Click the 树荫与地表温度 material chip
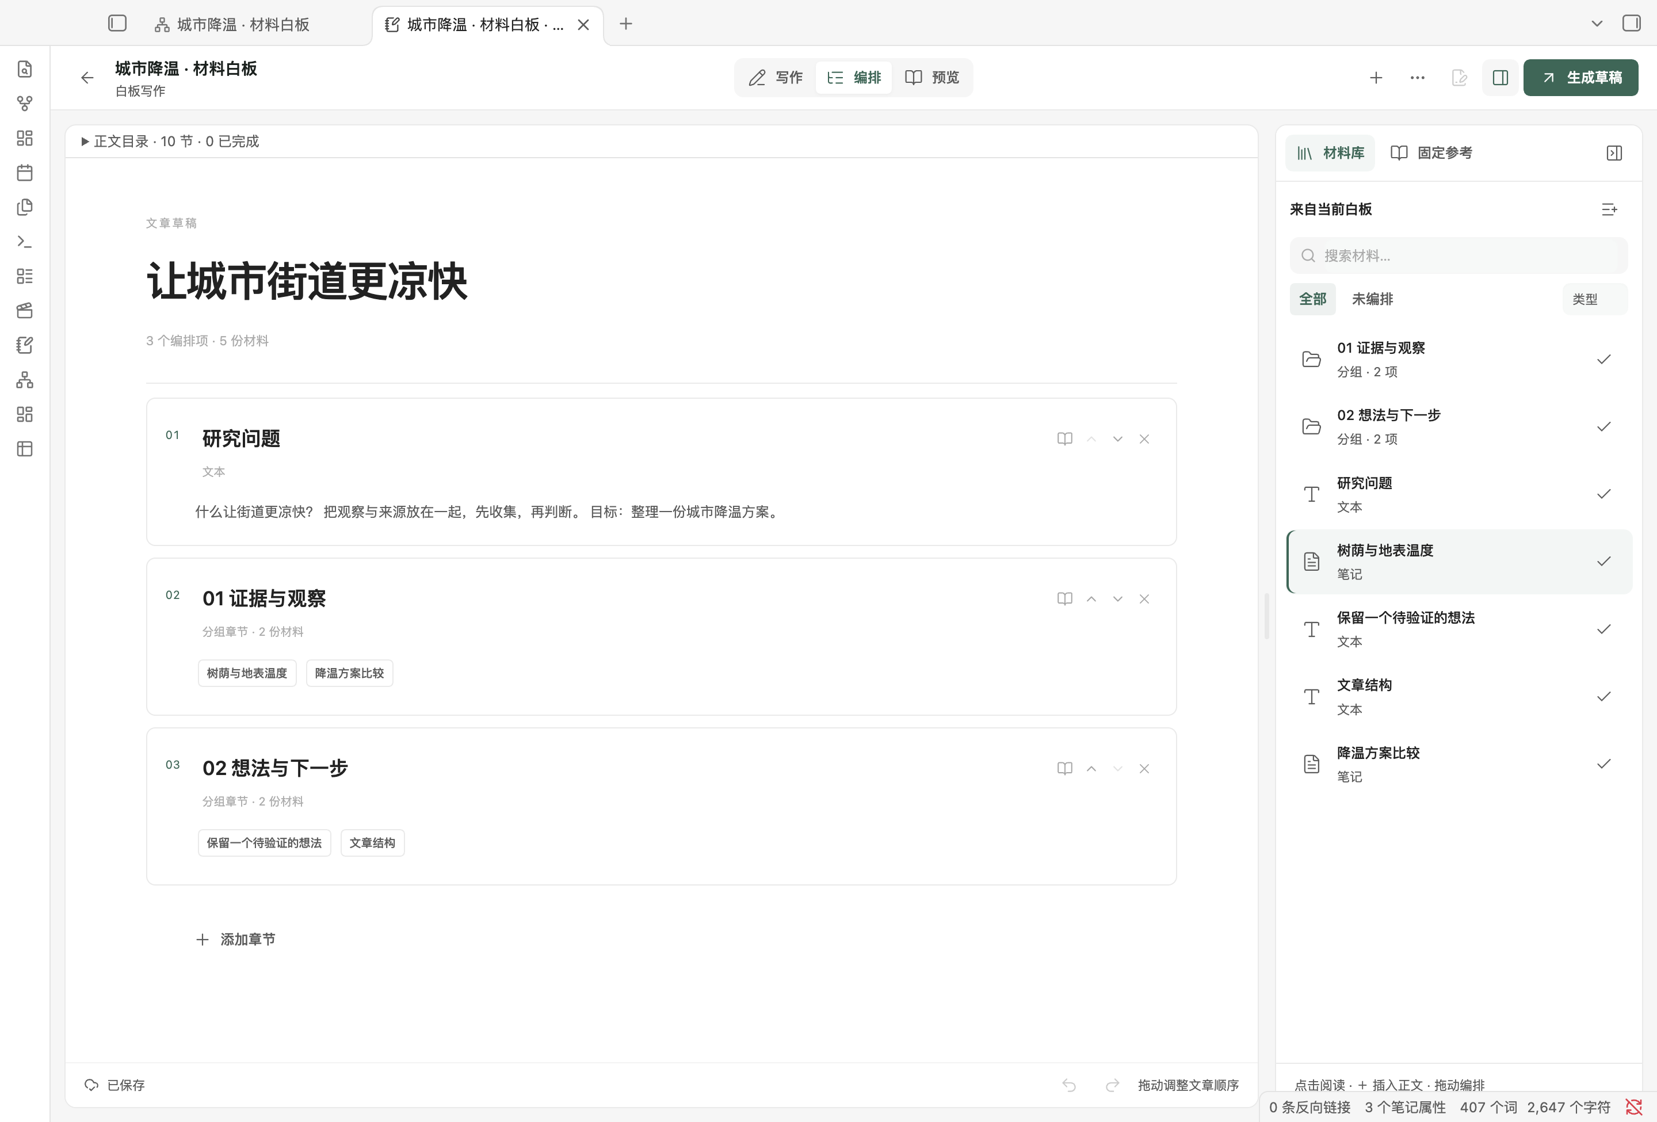The width and height of the screenshot is (1657, 1122). [x=247, y=674]
